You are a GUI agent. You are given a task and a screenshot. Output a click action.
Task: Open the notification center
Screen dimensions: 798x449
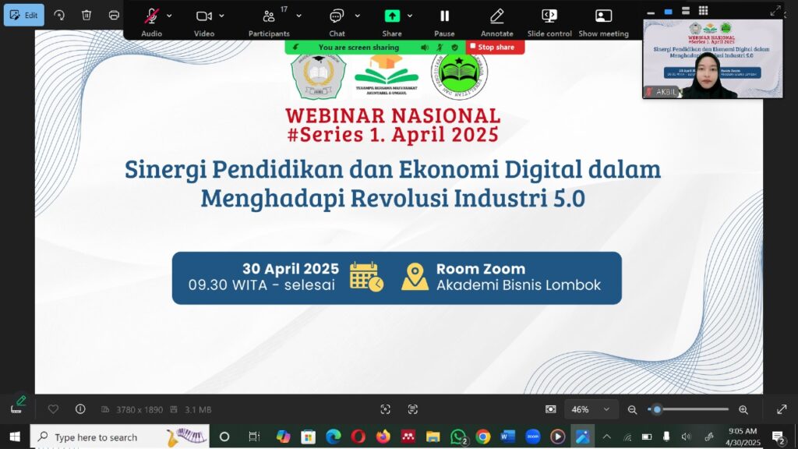pyautogui.click(x=779, y=437)
